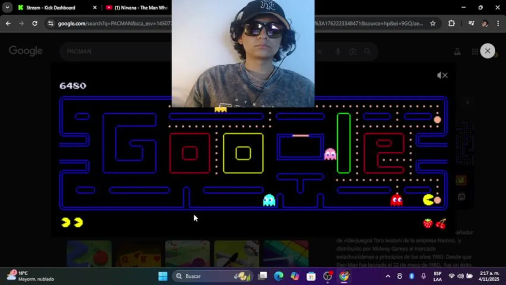Open the Wi-Fi network tray icon
Image resolution: width=506 pixels, height=285 pixels.
tap(451, 276)
